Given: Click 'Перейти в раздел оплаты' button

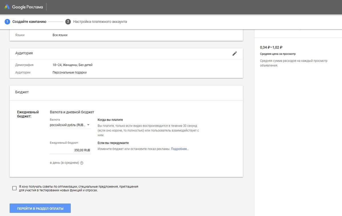Looking at the screenshot, I should click(x=40, y=209).
